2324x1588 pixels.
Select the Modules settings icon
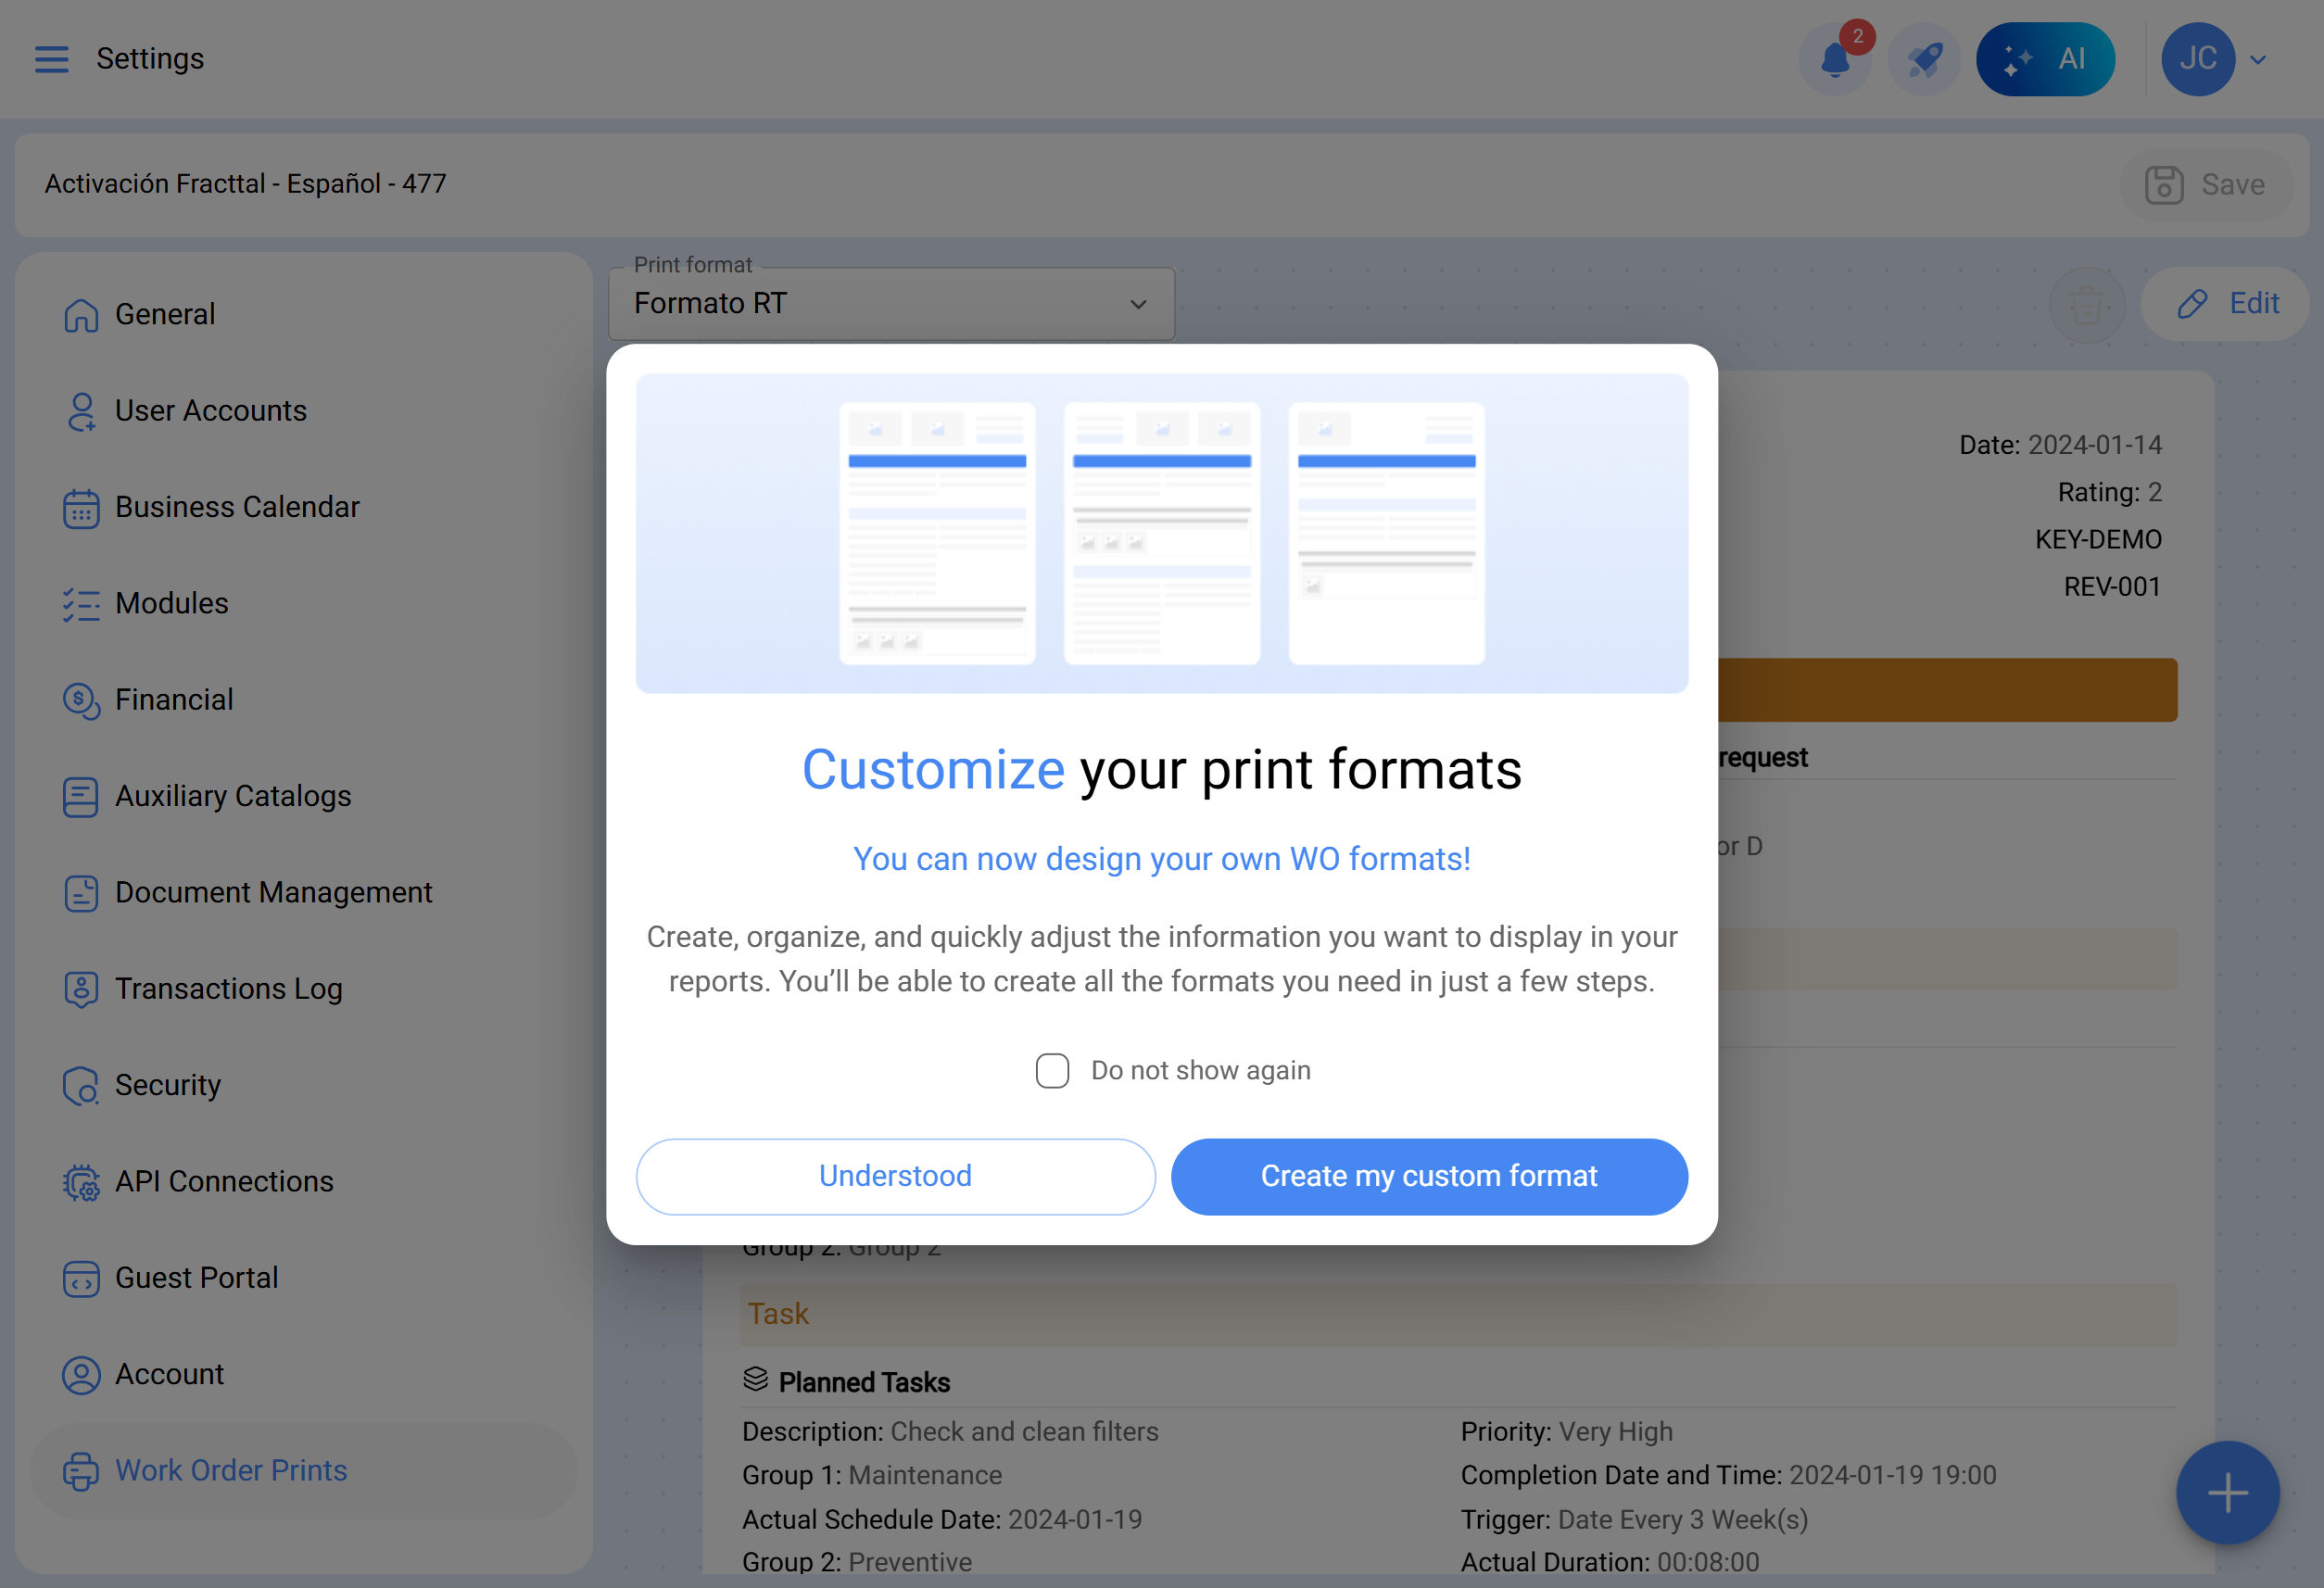pyautogui.click(x=80, y=605)
